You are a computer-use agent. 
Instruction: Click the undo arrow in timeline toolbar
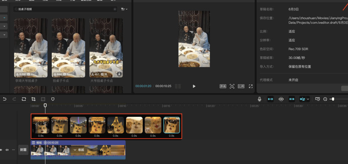[x=5, y=99]
